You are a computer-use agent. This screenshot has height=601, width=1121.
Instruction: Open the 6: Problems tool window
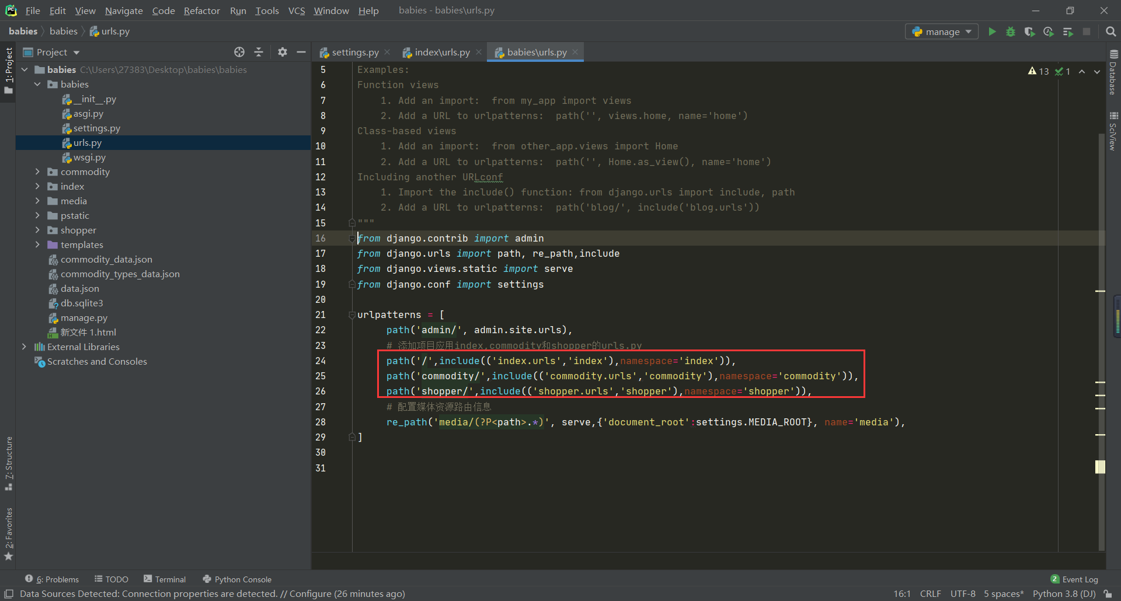point(52,579)
